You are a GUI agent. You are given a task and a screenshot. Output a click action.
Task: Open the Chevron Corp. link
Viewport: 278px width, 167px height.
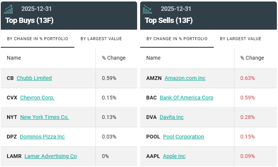[x=37, y=98]
